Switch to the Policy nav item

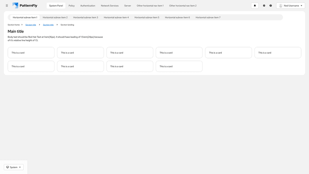point(71,6)
